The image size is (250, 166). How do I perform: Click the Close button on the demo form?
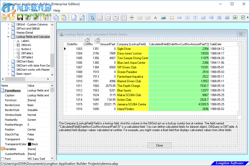coord(159,145)
